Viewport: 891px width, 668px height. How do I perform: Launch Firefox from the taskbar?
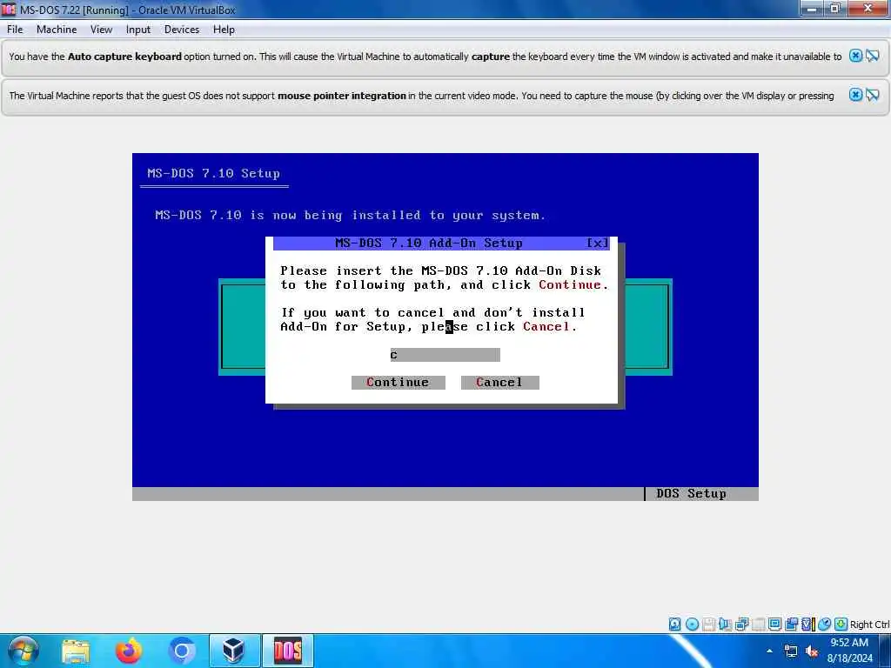(129, 651)
